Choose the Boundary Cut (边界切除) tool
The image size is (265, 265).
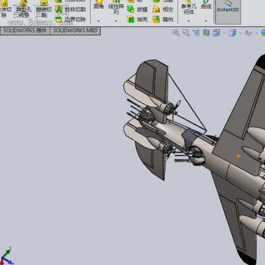point(70,19)
